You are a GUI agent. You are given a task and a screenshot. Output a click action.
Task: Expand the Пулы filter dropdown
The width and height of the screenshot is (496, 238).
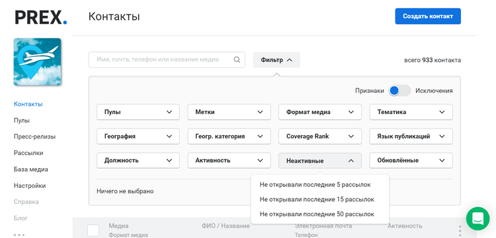click(x=138, y=112)
